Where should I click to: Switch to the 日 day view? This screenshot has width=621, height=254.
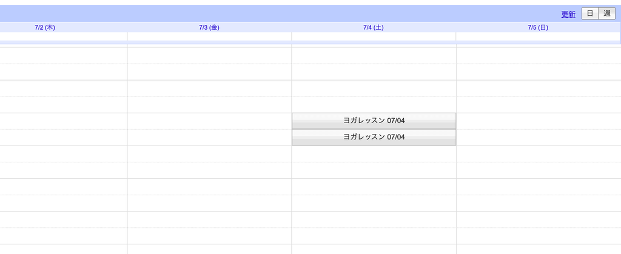[589, 13]
